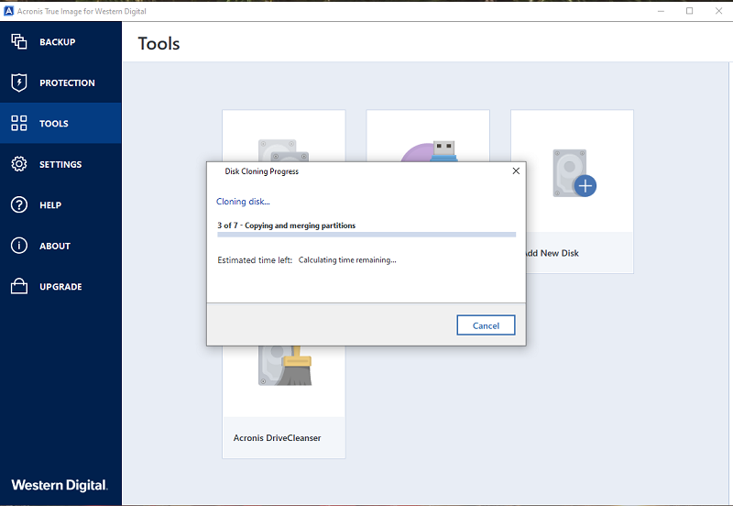Viewport: 733px width, 506px height.
Task: Minimize the Acronis True Image window
Action: [x=661, y=11]
